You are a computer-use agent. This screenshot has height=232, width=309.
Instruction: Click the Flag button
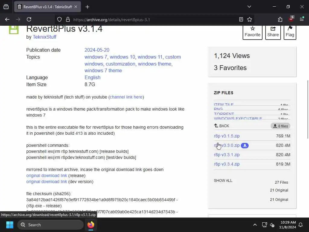[x=290, y=32]
